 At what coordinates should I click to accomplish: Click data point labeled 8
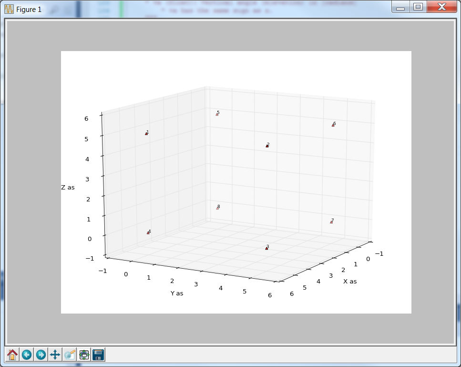[x=217, y=208]
